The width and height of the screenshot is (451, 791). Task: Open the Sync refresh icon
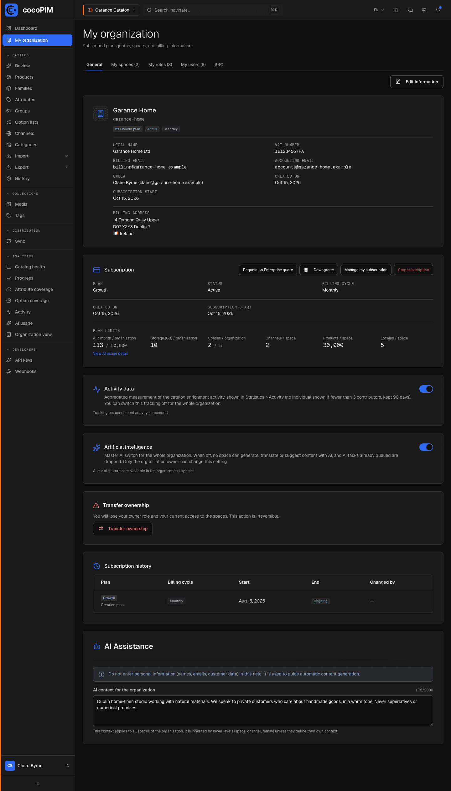point(9,241)
